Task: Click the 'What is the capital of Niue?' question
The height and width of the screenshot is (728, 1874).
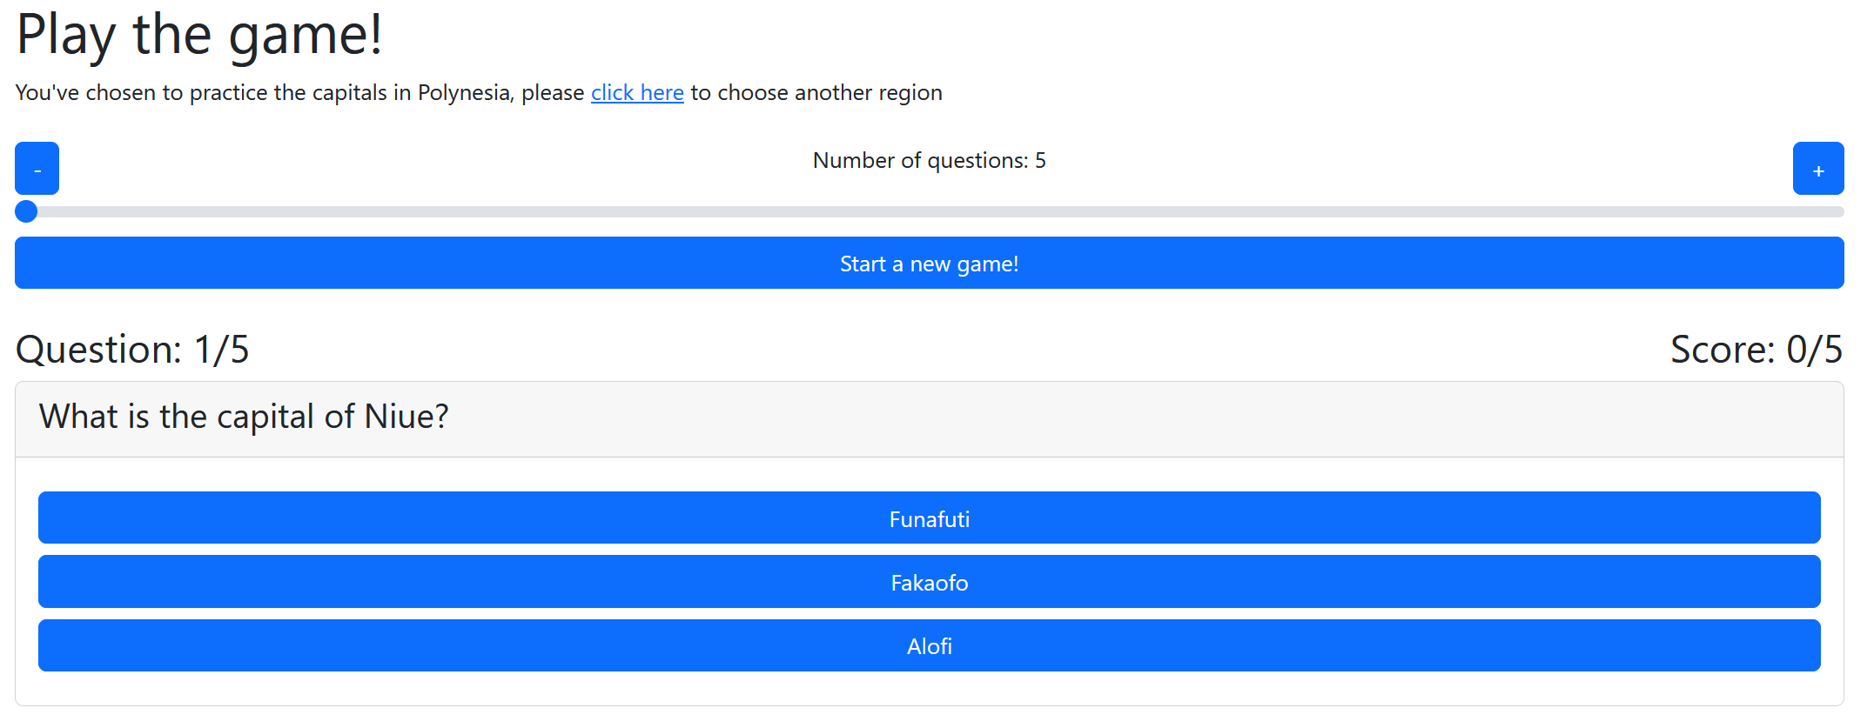Action: coord(244,417)
